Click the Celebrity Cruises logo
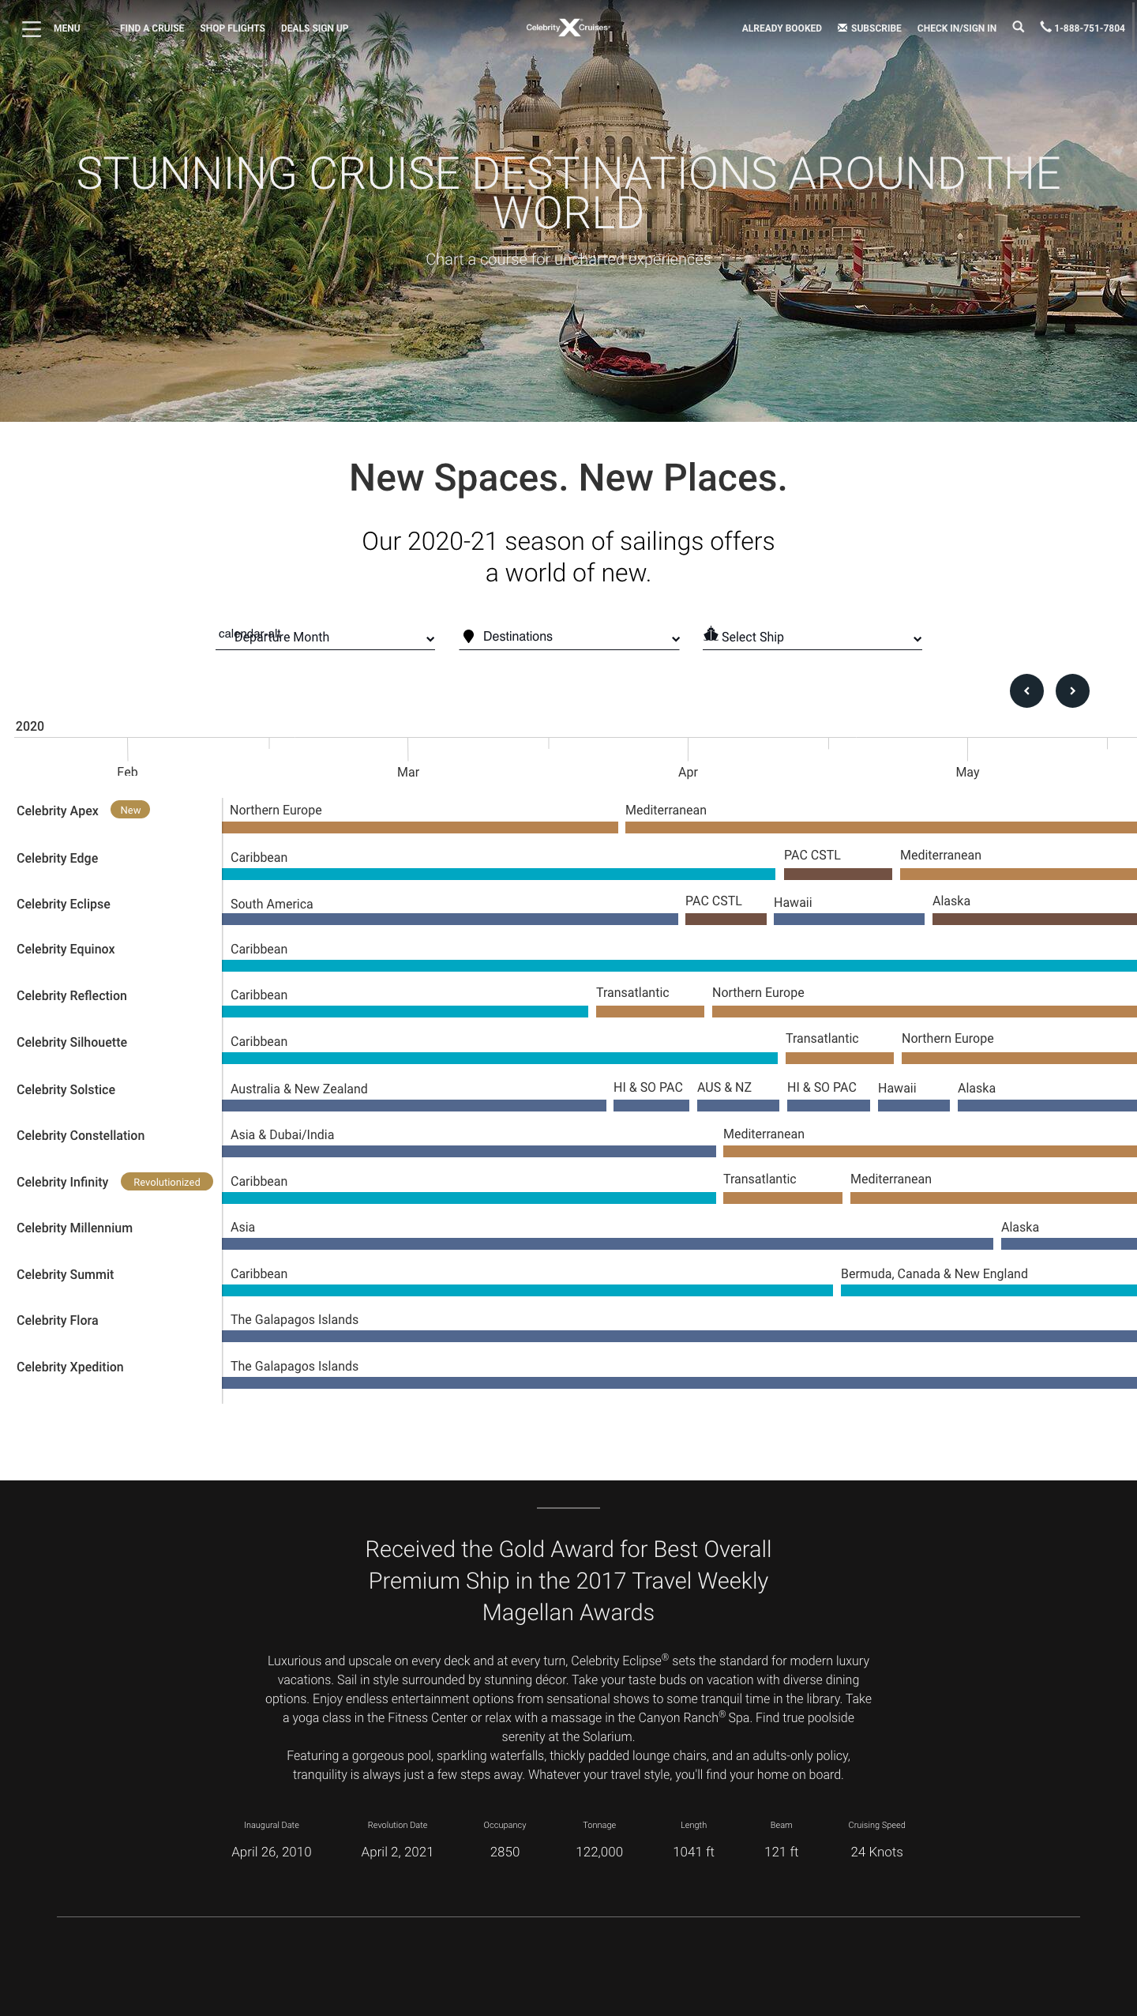The image size is (1137, 2016). click(568, 28)
